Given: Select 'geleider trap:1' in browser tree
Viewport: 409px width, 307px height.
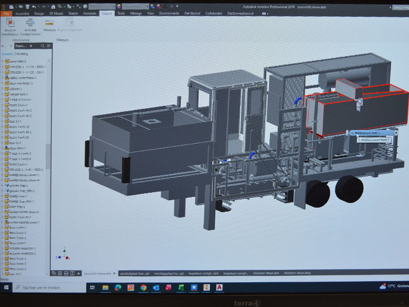Looking at the screenshot, I should coord(16,186).
